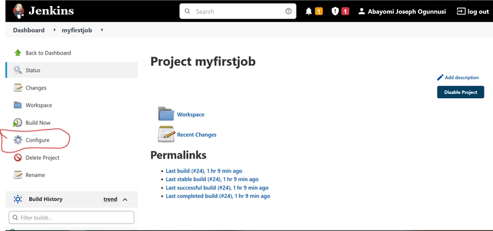Click the Configure gear icon
This screenshot has width=493, height=231.
point(18,140)
